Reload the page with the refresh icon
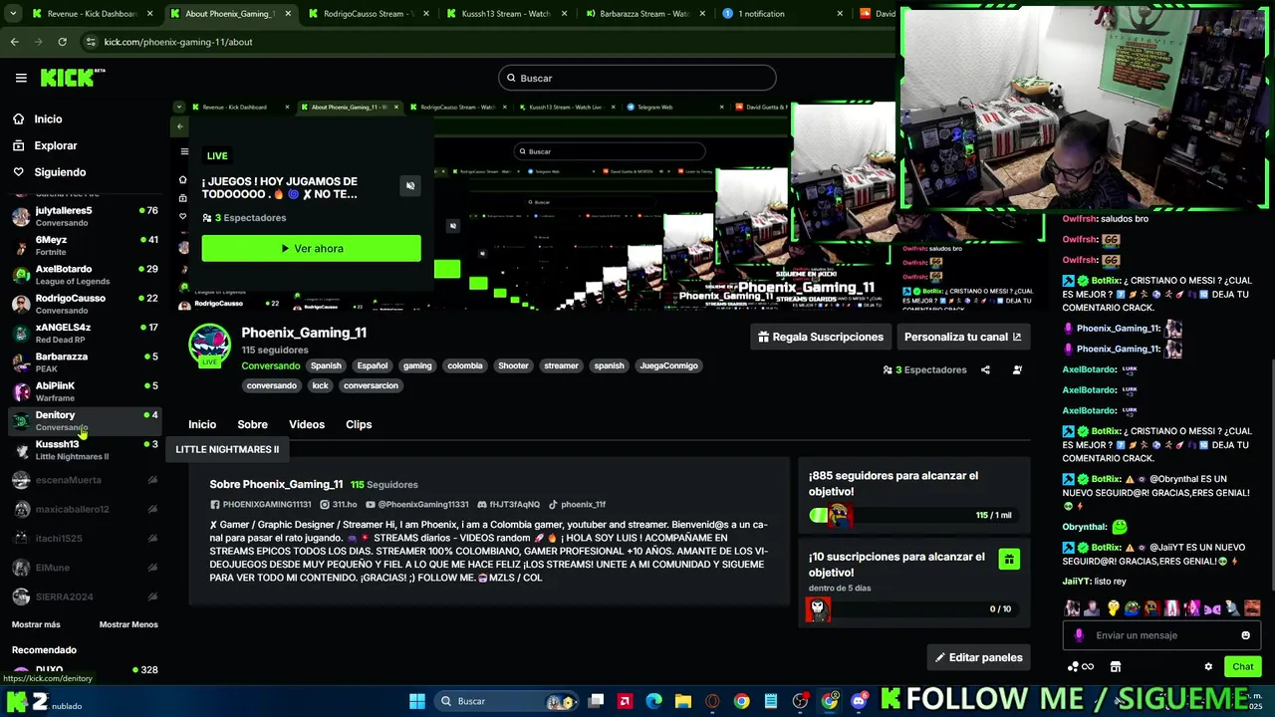 tap(62, 42)
